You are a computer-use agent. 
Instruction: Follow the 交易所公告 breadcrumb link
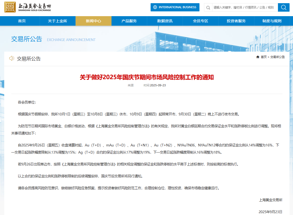pyautogui.click(x=277, y=57)
